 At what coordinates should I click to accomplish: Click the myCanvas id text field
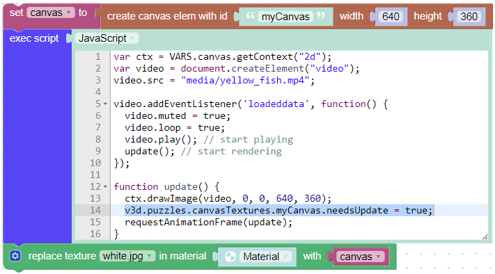coord(285,17)
